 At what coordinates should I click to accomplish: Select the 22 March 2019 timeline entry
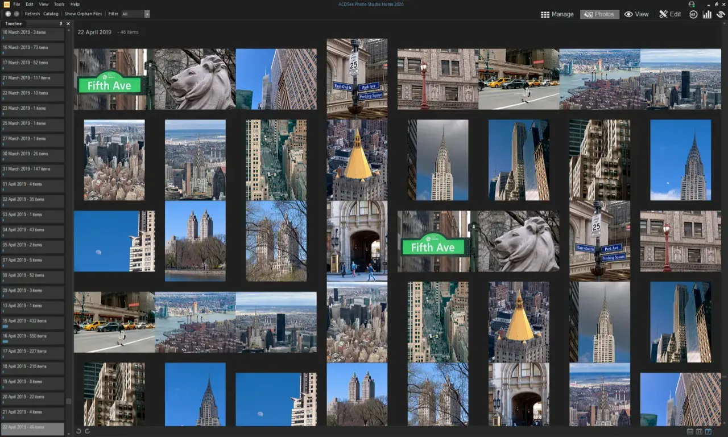[x=32, y=93]
